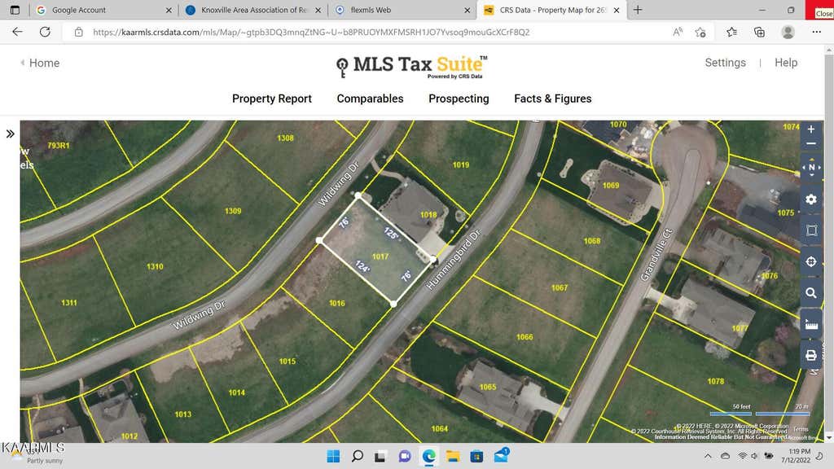Select parcel 1067 label
834x469 pixels.
coord(559,287)
